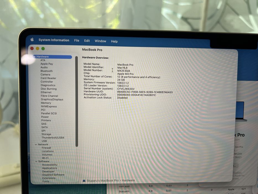
Task: Select the Software category row
Action: (x=44, y=162)
